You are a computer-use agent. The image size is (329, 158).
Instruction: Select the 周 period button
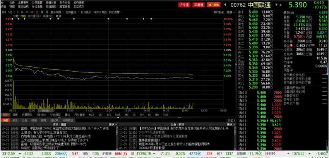coord(42,12)
